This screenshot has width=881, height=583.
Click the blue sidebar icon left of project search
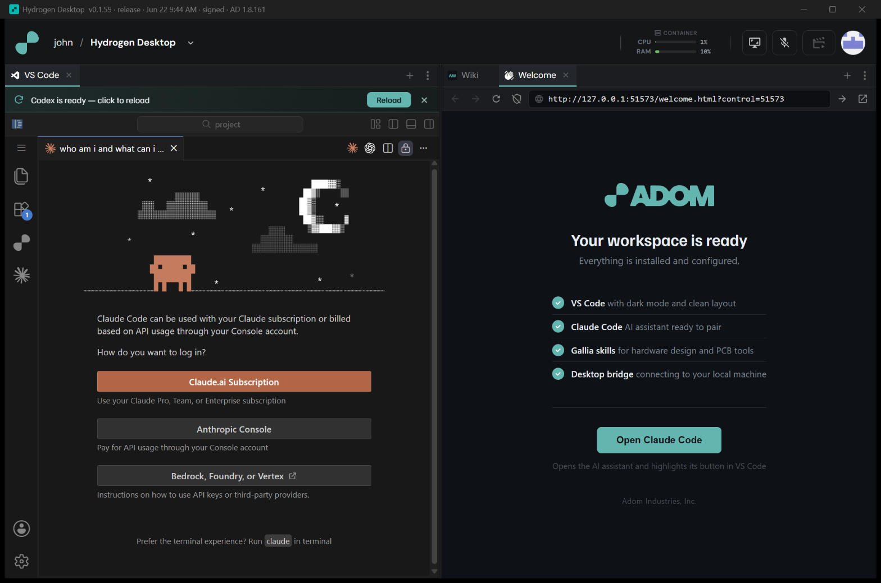click(17, 124)
